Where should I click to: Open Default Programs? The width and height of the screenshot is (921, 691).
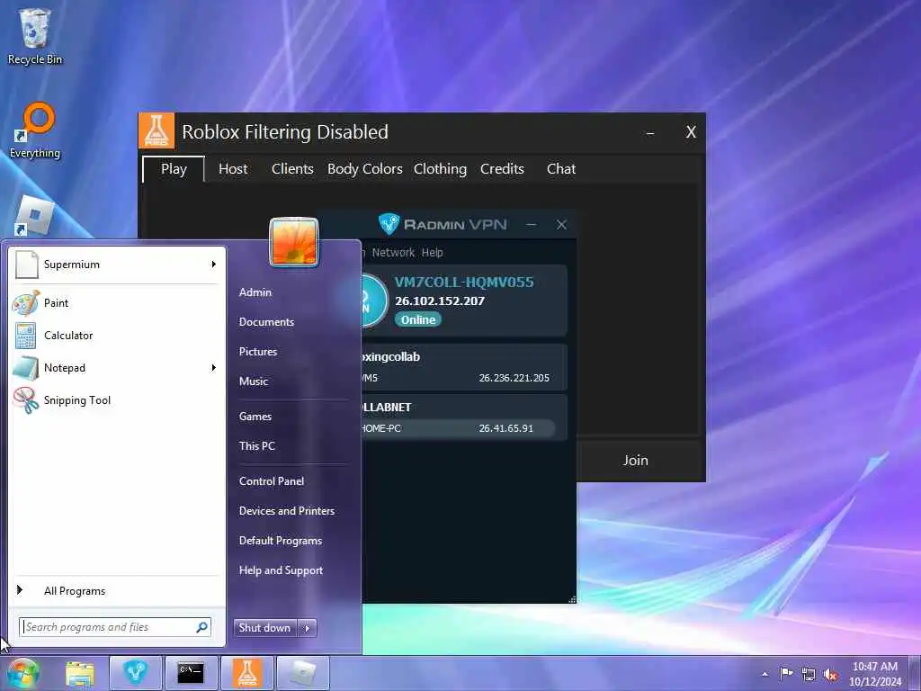[281, 541]
